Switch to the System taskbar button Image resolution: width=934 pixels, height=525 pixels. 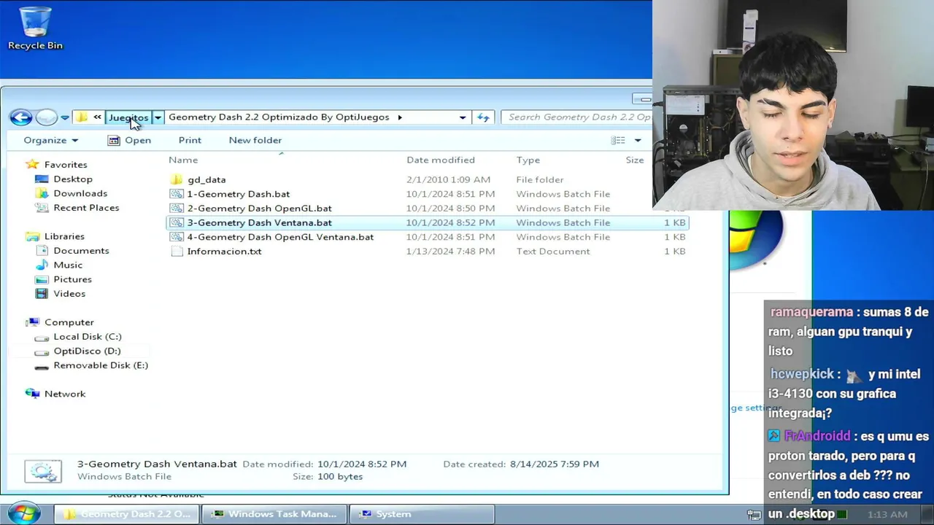pyautogui.click(x=422, y=514)
